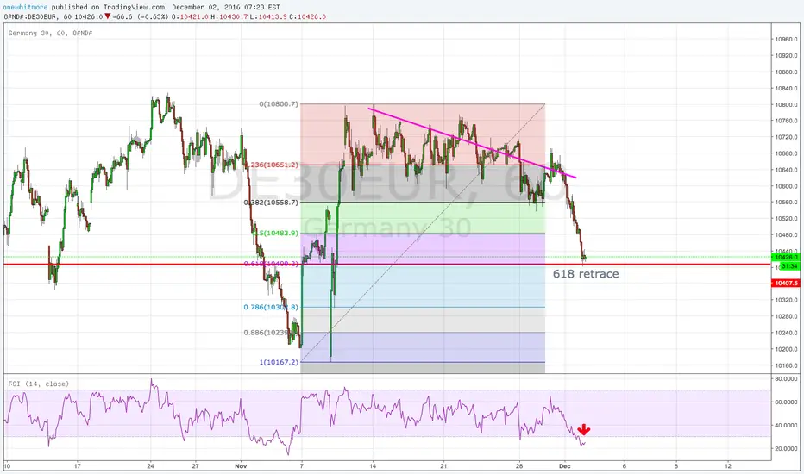Click the C:10426.0 close value

(x=308, y=16)
